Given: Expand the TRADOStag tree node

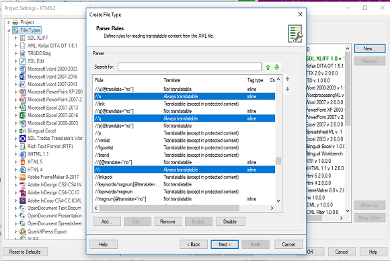Looking at the screenshot, I should (15, 53).
